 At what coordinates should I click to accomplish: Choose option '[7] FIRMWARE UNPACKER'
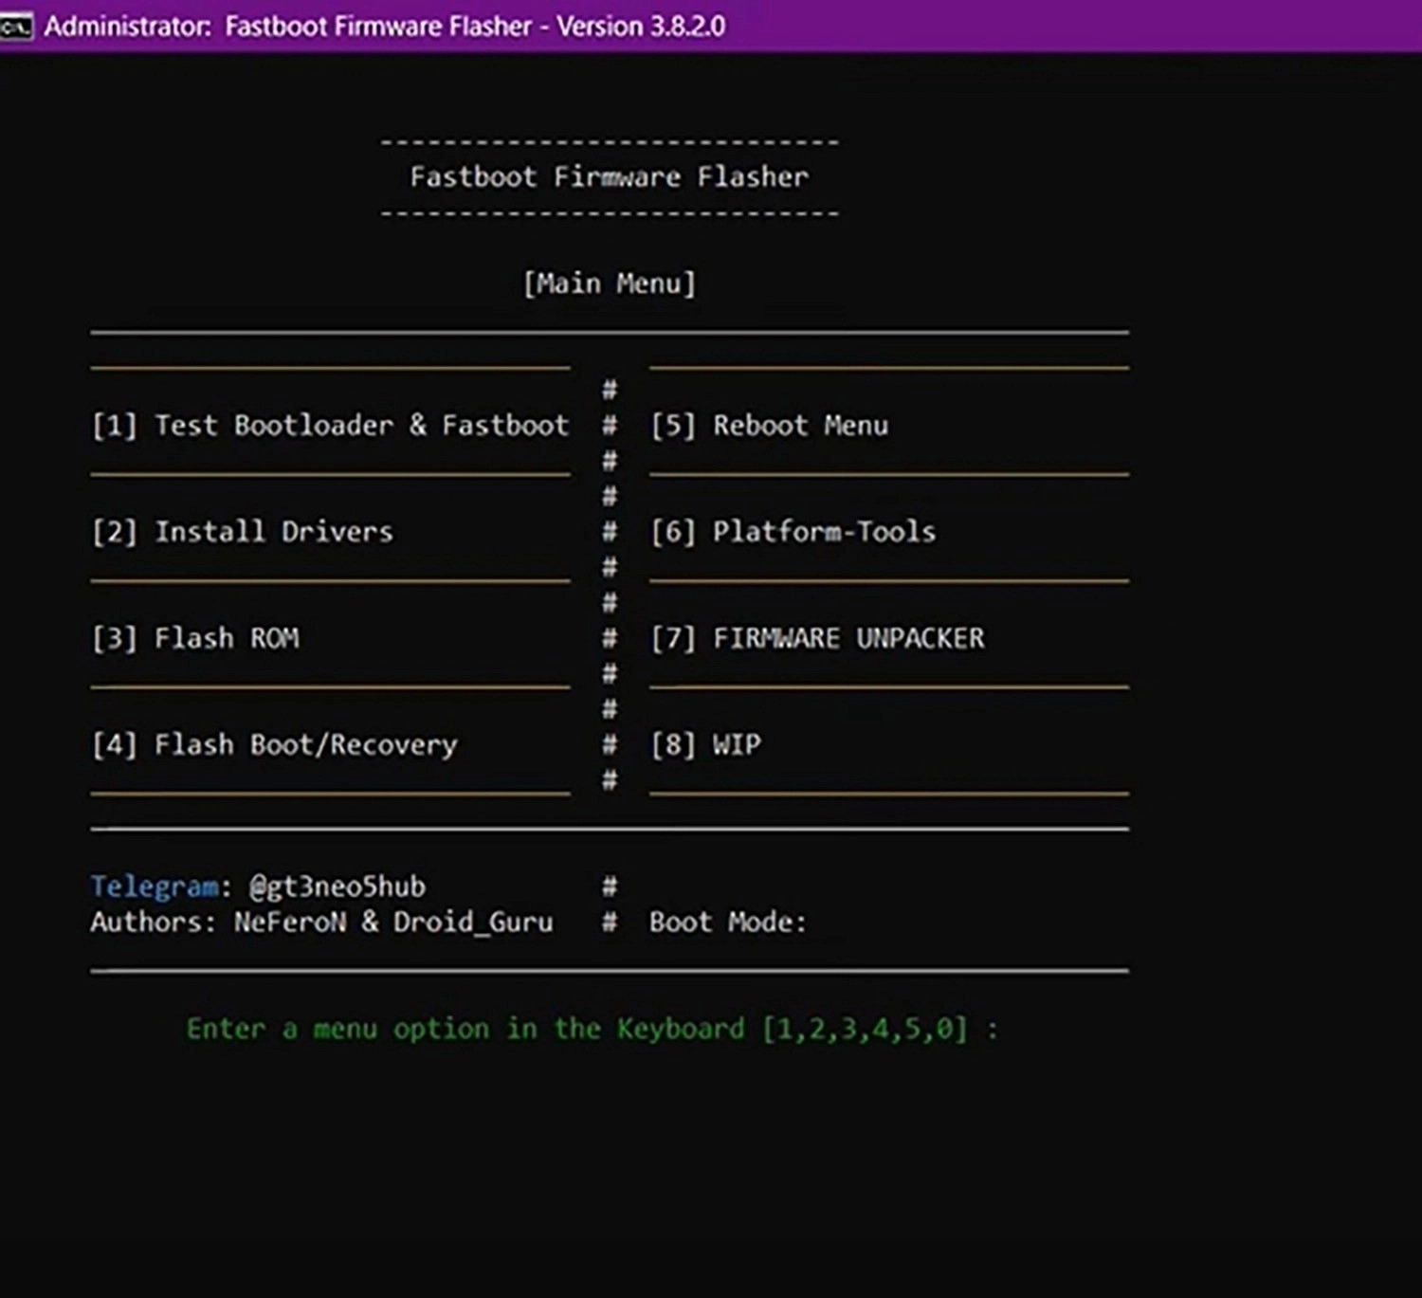pyautogui.click(x=817, y=638)
